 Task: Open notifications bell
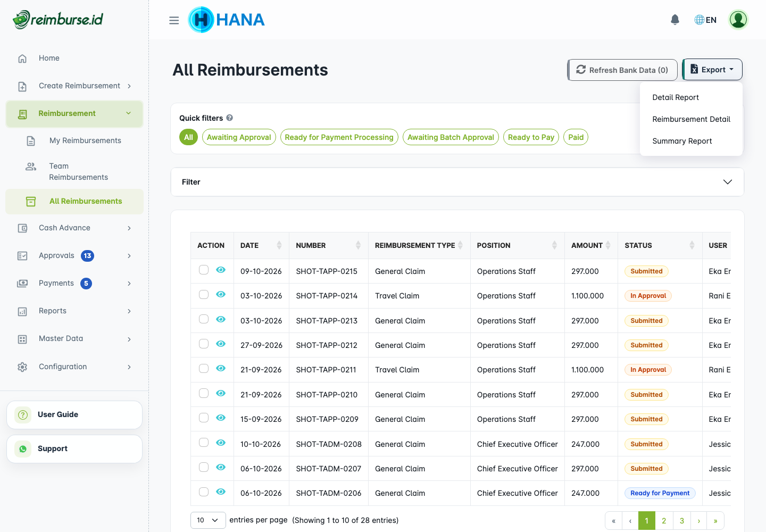coord(675,20)
